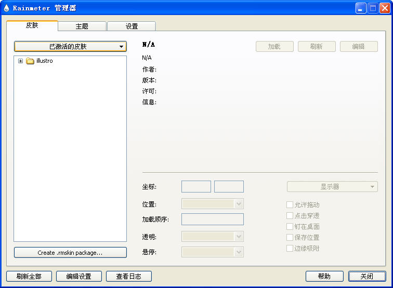Screen dimensions: 393x288
Task: Switch to the 设置 tab
Action: coord(132,26)
